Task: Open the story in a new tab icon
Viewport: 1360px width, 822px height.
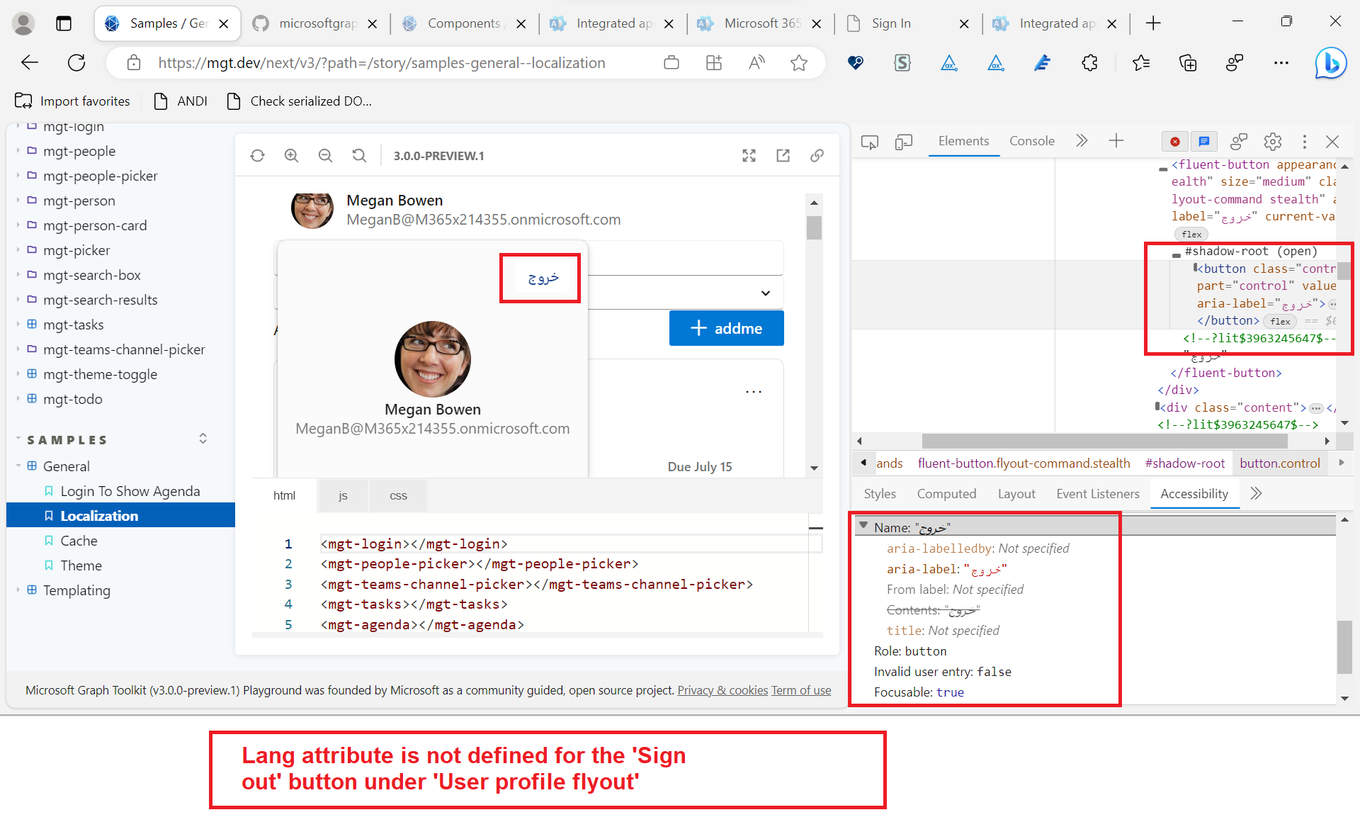Action: pyautogui.click(x=783, y=155)
